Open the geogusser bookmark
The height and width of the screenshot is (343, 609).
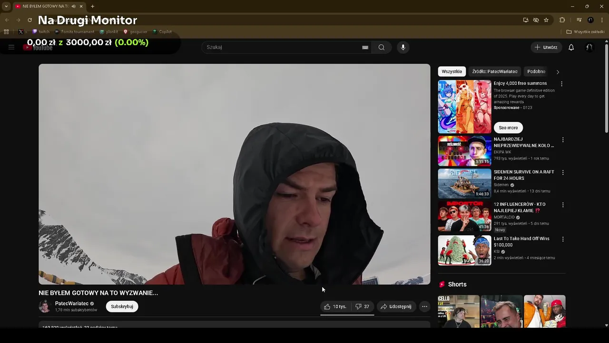tap(136, 32)
